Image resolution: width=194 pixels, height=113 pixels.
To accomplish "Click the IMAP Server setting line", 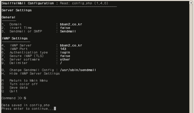I will [x=42, y=45].
